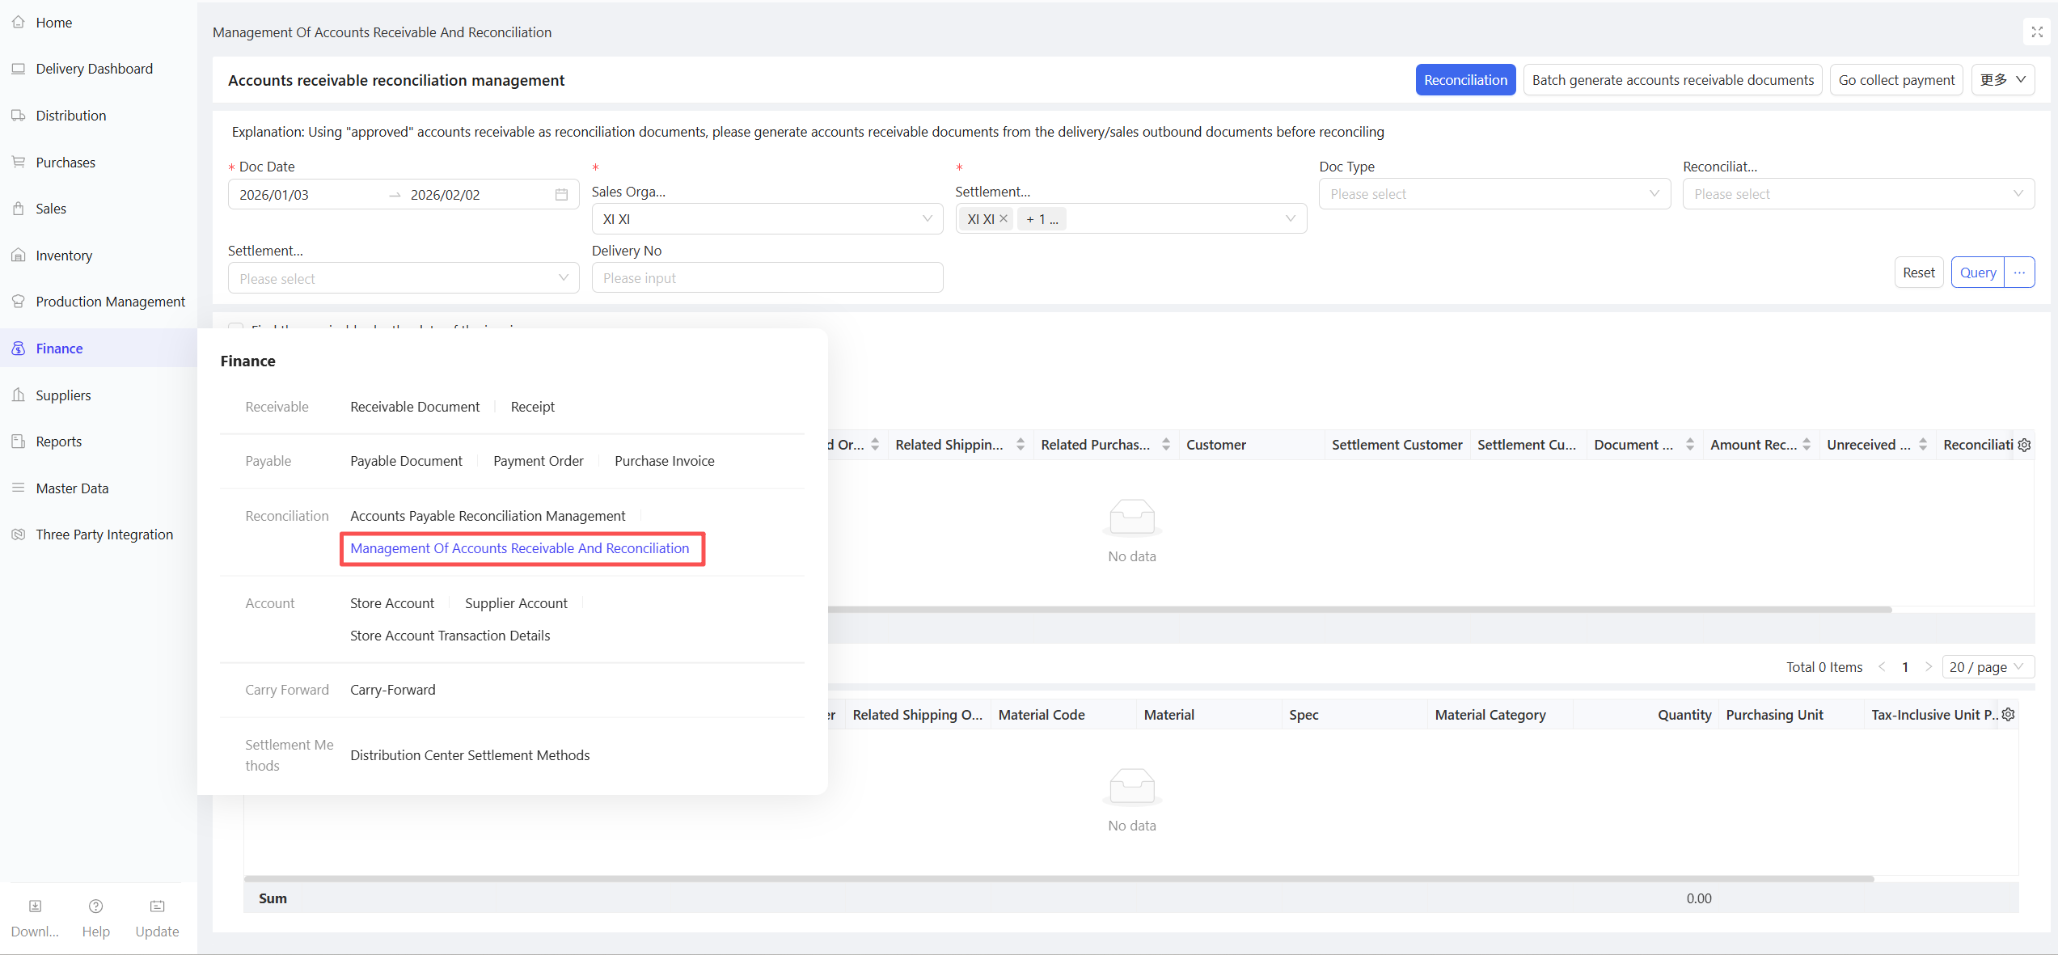Click the Update icon in bottom bar
Image resolution: width=2058 pixels, height=955 pixels.
tap(157, 906)
